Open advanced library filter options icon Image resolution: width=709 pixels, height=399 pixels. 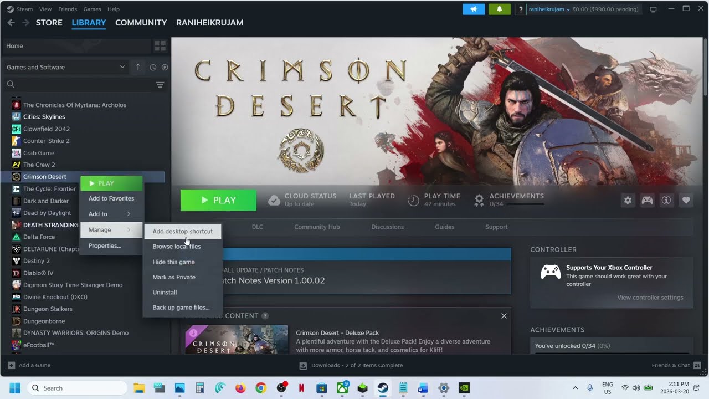point(160,84)
